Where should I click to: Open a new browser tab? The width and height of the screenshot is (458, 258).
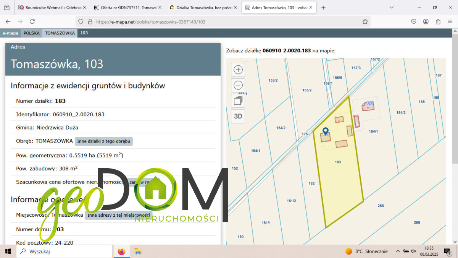click(323, 7)
